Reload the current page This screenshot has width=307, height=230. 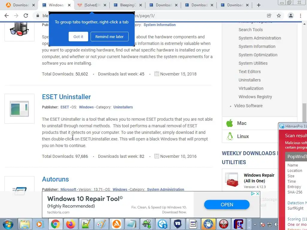tap(26, 16)
